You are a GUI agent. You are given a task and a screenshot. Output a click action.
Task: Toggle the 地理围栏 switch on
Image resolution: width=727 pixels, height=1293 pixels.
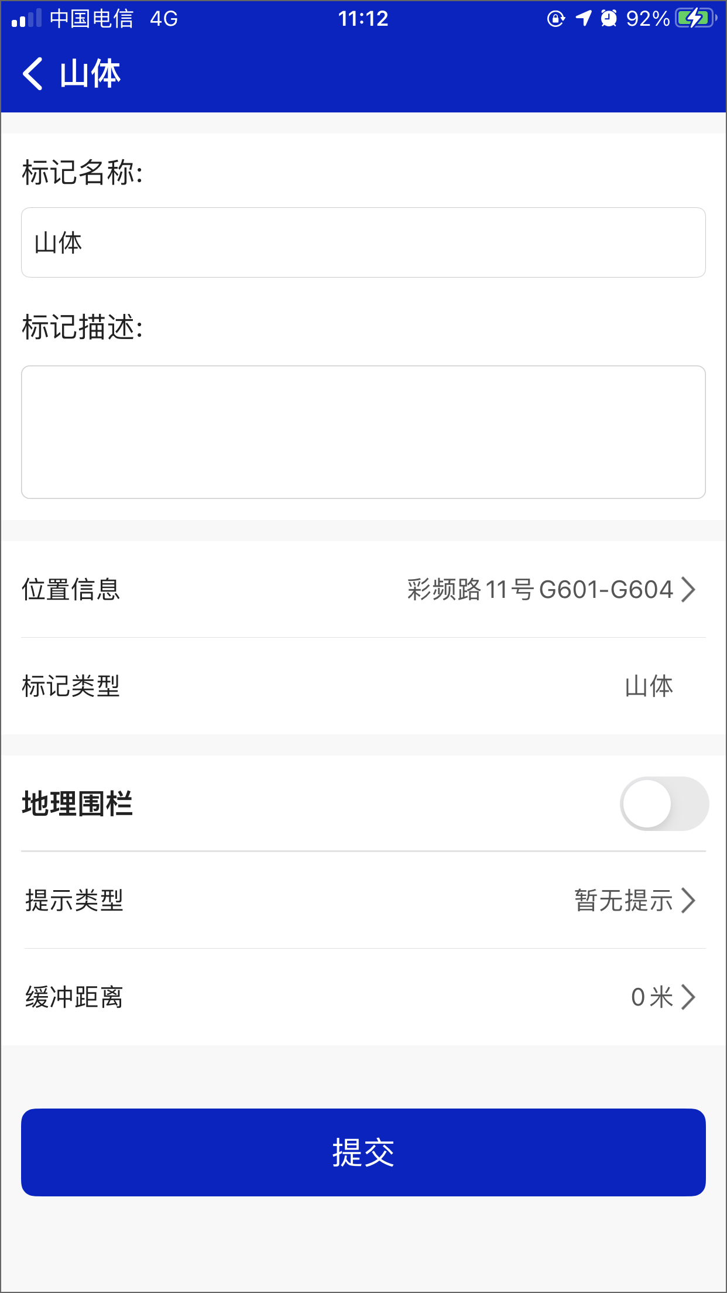(664, 803)
